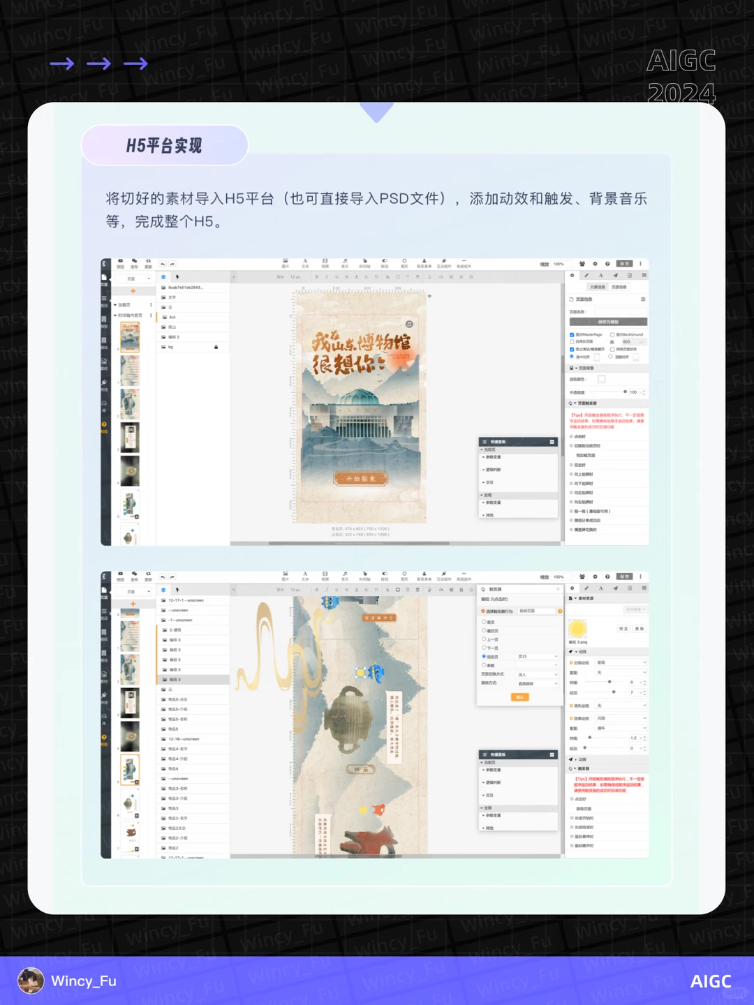Switch to 元素信息 tab in top editor
The width and height of the screenshot is (754, 1005).
(598, 287)
